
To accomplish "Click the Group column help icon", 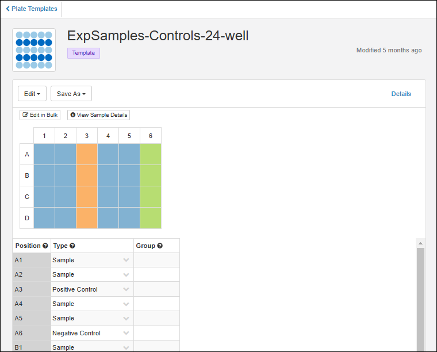I will click(x=160, y=246).
